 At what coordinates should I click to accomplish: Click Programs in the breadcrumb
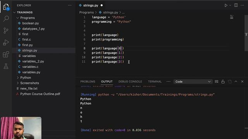pos(86,12)
